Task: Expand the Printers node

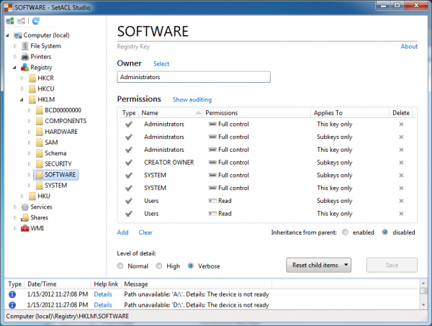Action: 15,57
